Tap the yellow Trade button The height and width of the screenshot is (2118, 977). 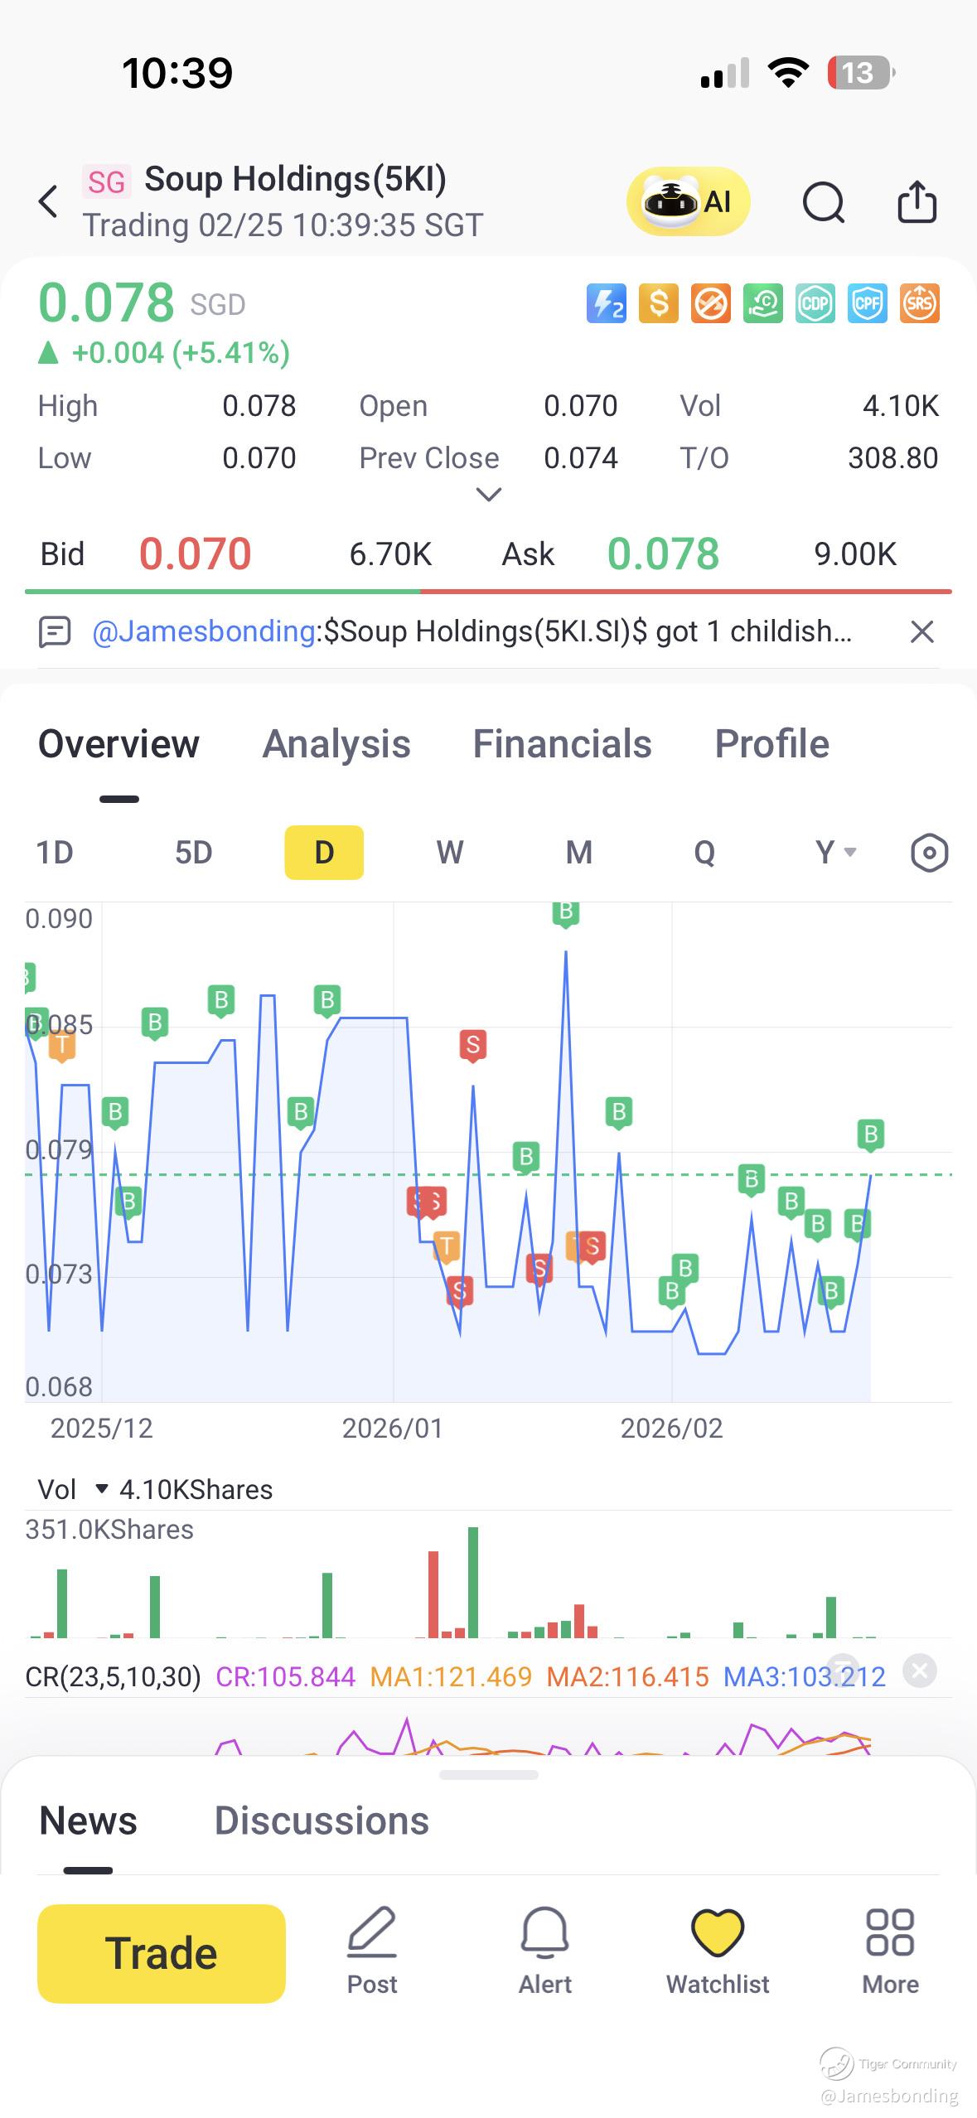162,1953
